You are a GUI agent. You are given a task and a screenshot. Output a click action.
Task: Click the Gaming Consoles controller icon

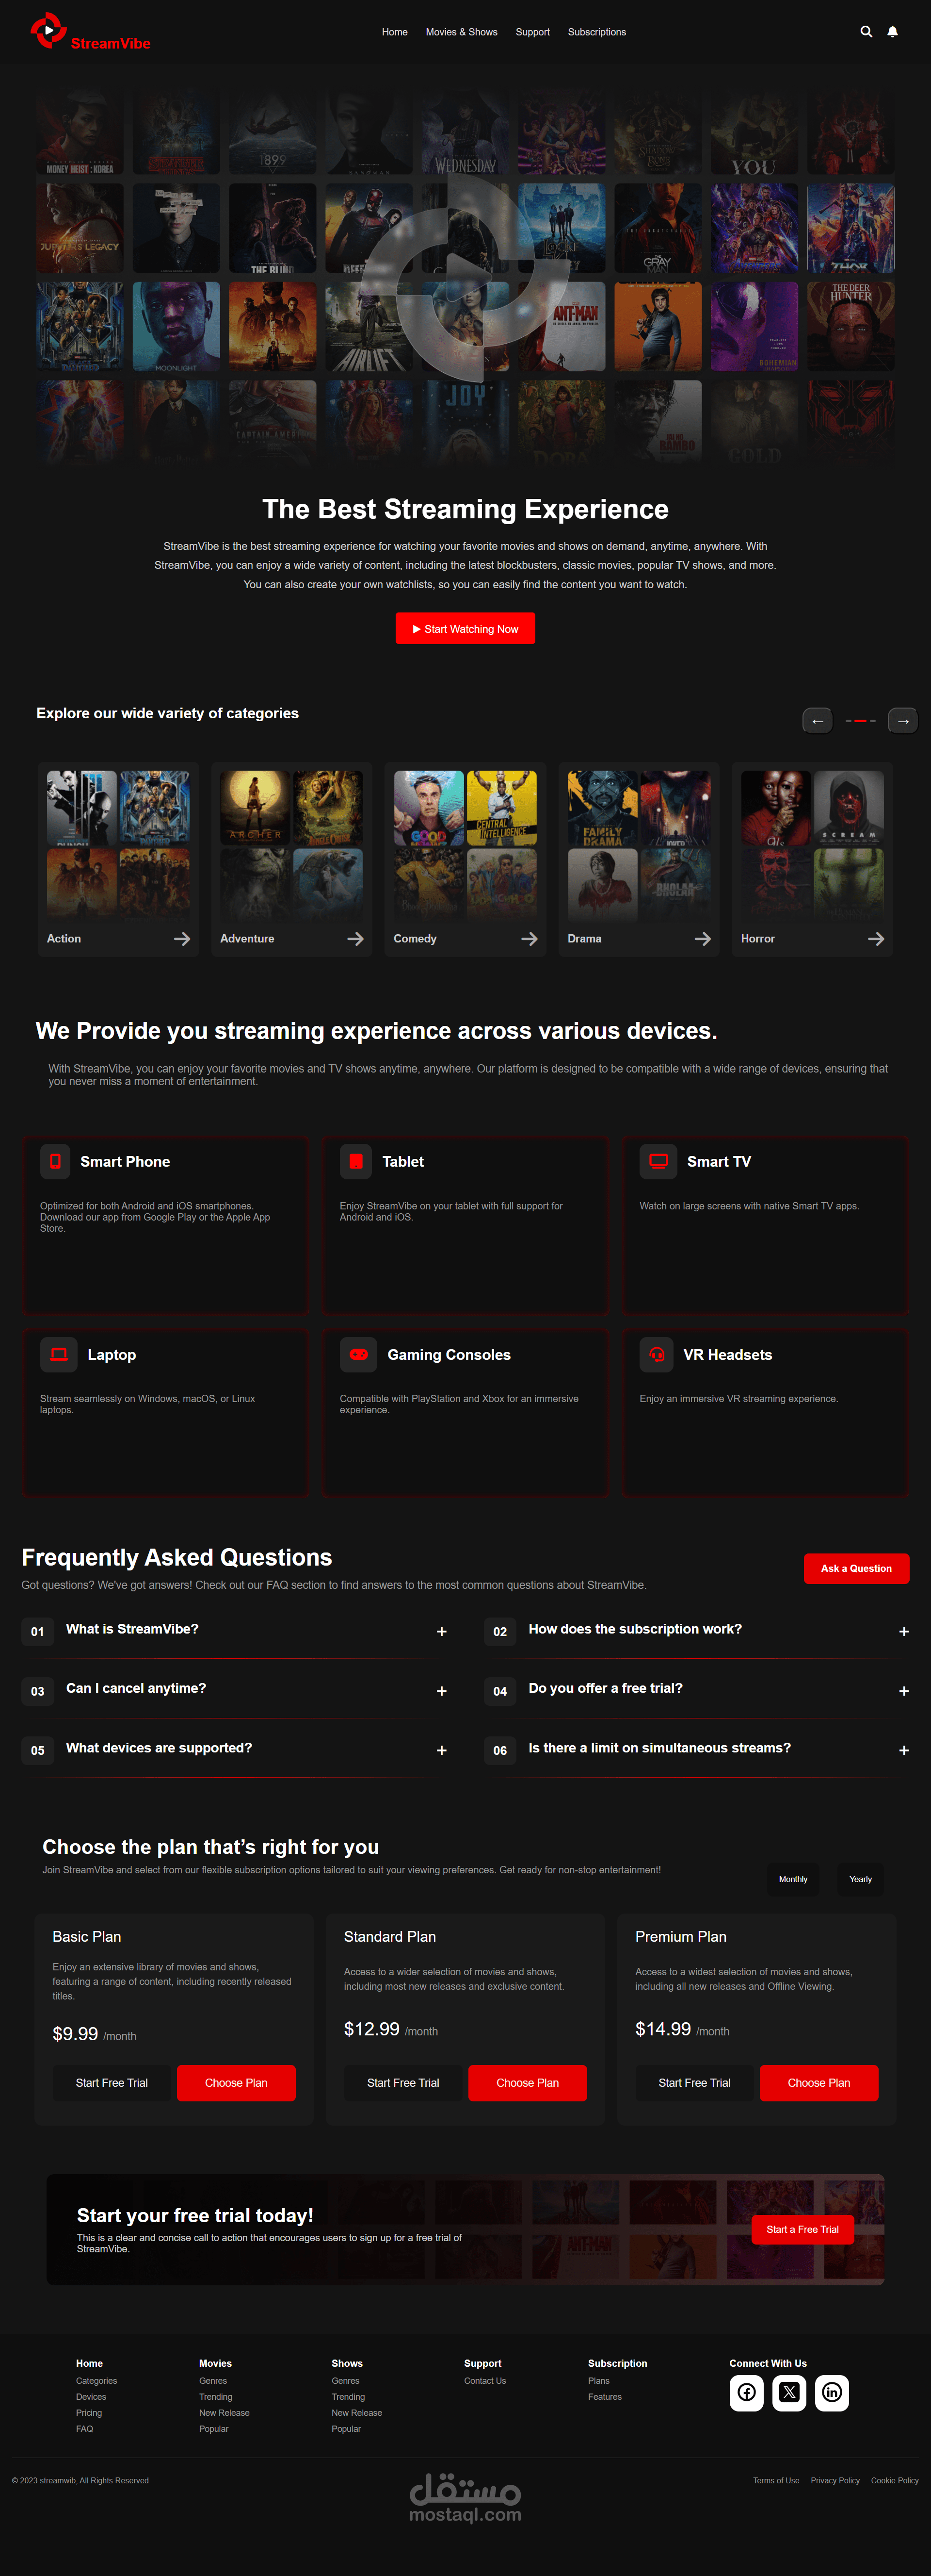pos(359,1354)
